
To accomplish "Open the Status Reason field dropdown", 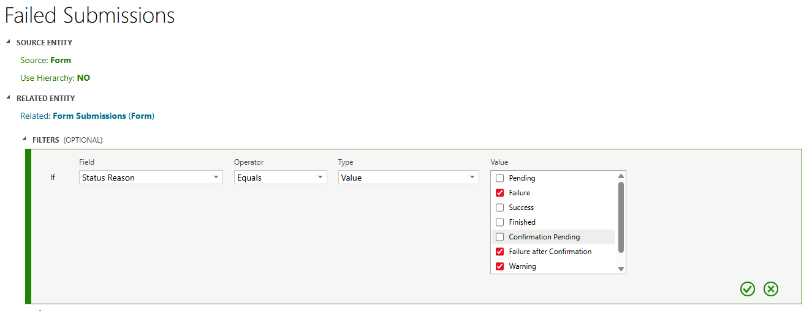I will click(x=151, y=178).
